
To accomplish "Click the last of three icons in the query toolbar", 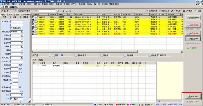I will pos(70,11).
